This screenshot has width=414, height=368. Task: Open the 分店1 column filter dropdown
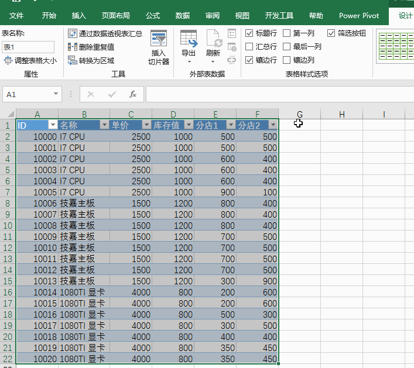[x=231, y=125]
